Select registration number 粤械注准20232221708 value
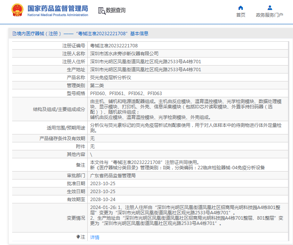Viewport: 293px width, 245px height. 114,46
